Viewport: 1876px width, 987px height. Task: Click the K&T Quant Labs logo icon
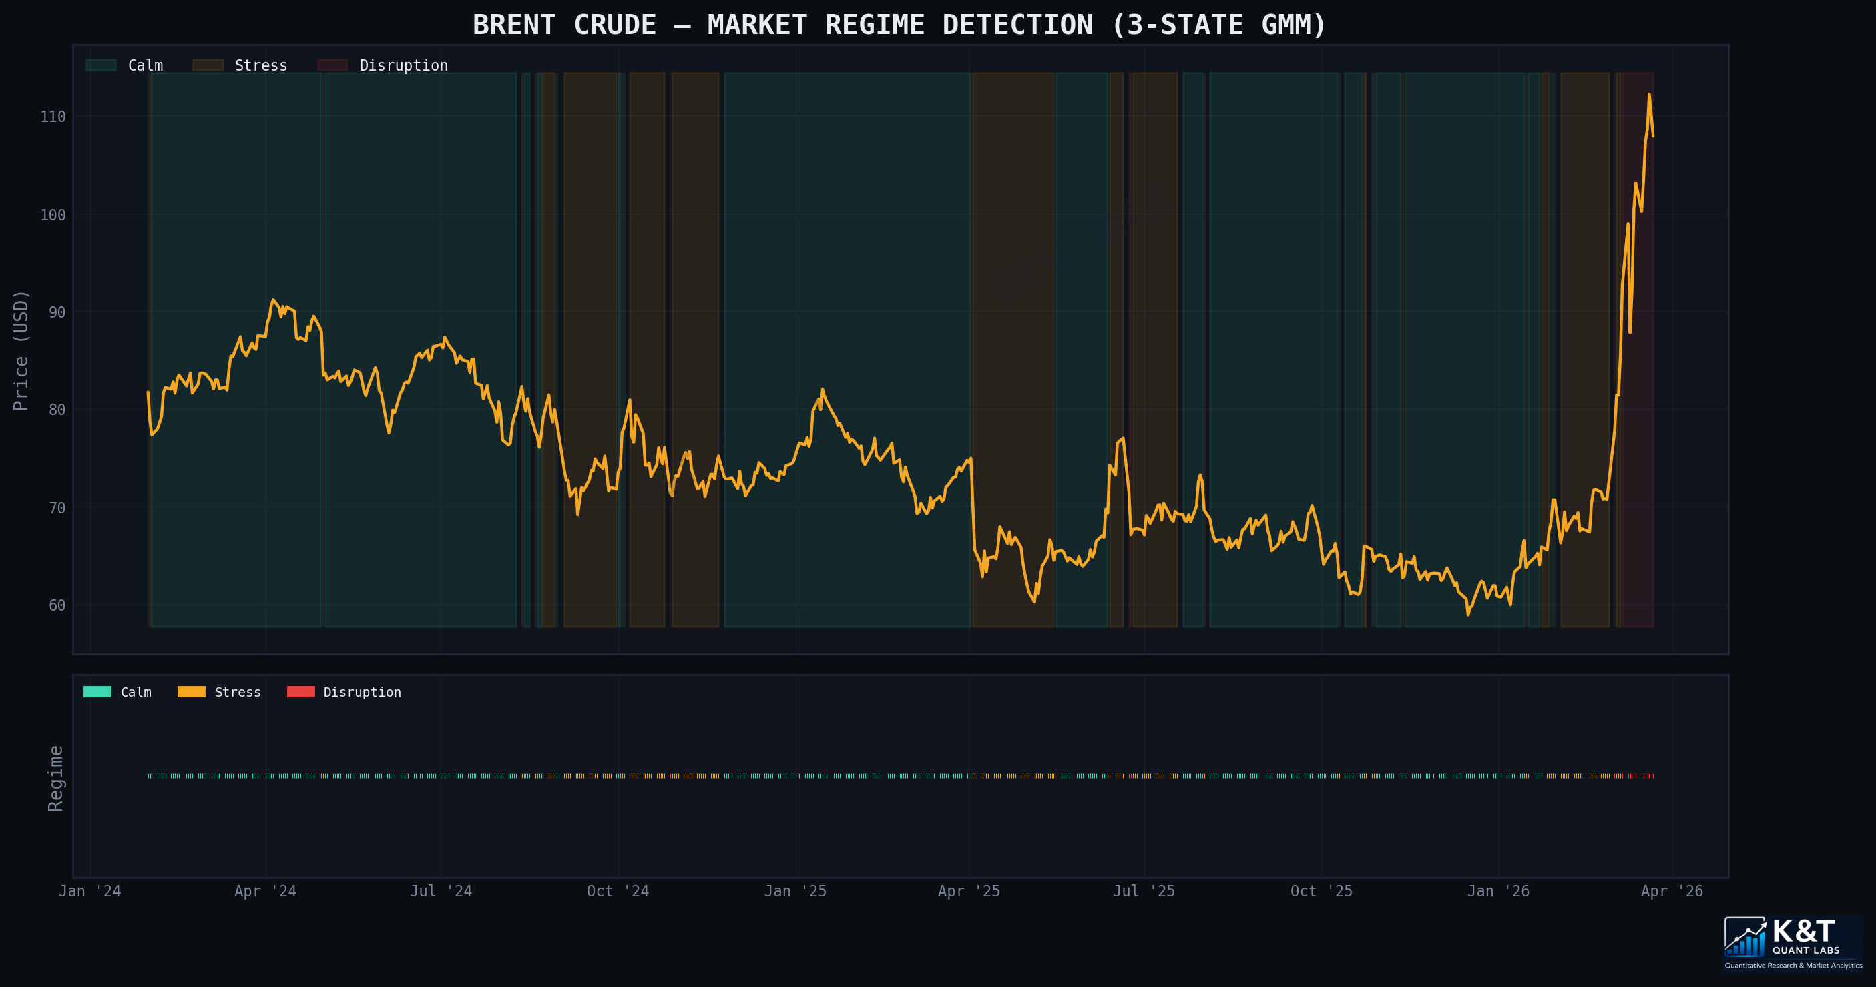click(x=1745, y=937)
